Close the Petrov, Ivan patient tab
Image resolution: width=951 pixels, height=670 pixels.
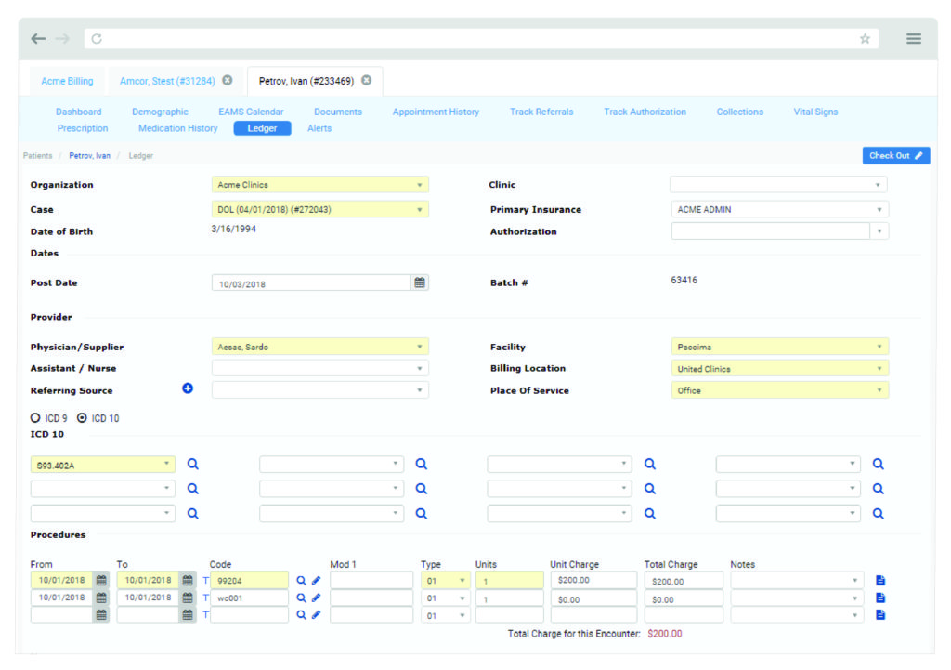coord(366,80)
